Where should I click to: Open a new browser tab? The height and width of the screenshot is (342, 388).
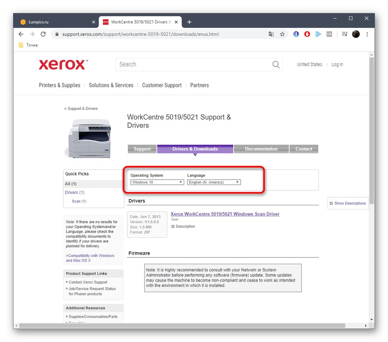coord(189,22)
